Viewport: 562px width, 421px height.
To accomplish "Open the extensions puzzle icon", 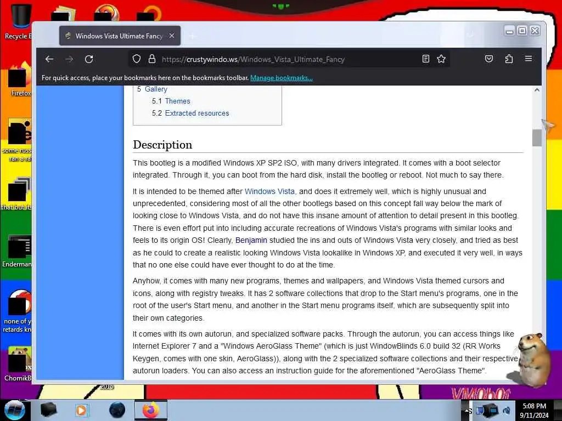I will [509, 59].
